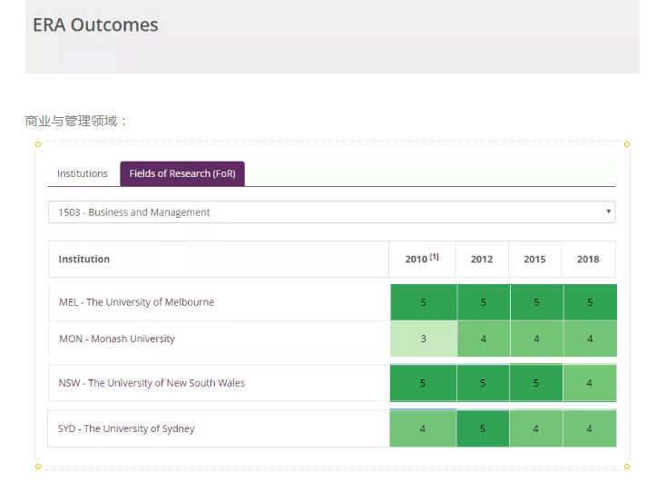
Task: Click New South Wales' 2010 rating cell
Action: click(423, 383)
